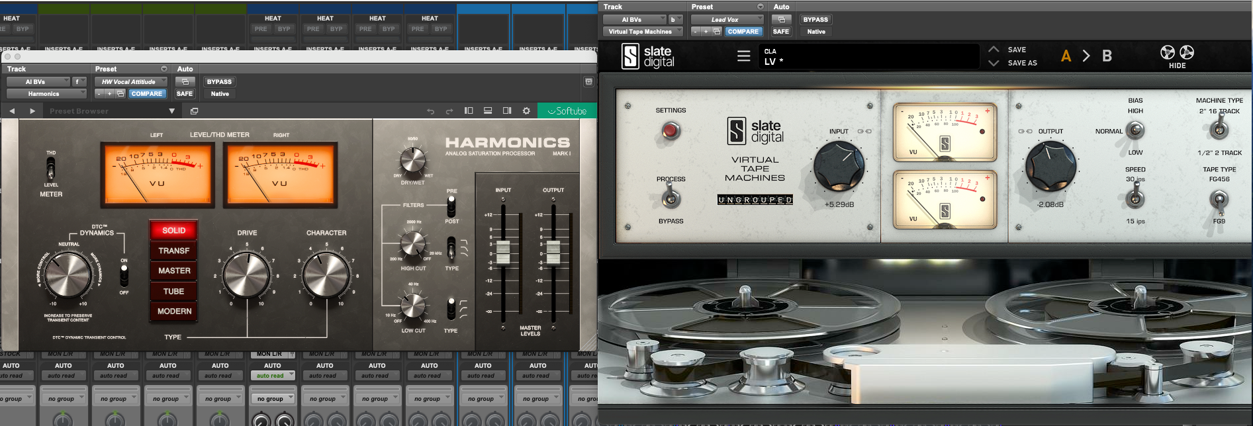The height and width of the screenshot is (426, 1253).
Task: Open Harmonics Preset section menu arrow
Action: click(x=164, y=69)
